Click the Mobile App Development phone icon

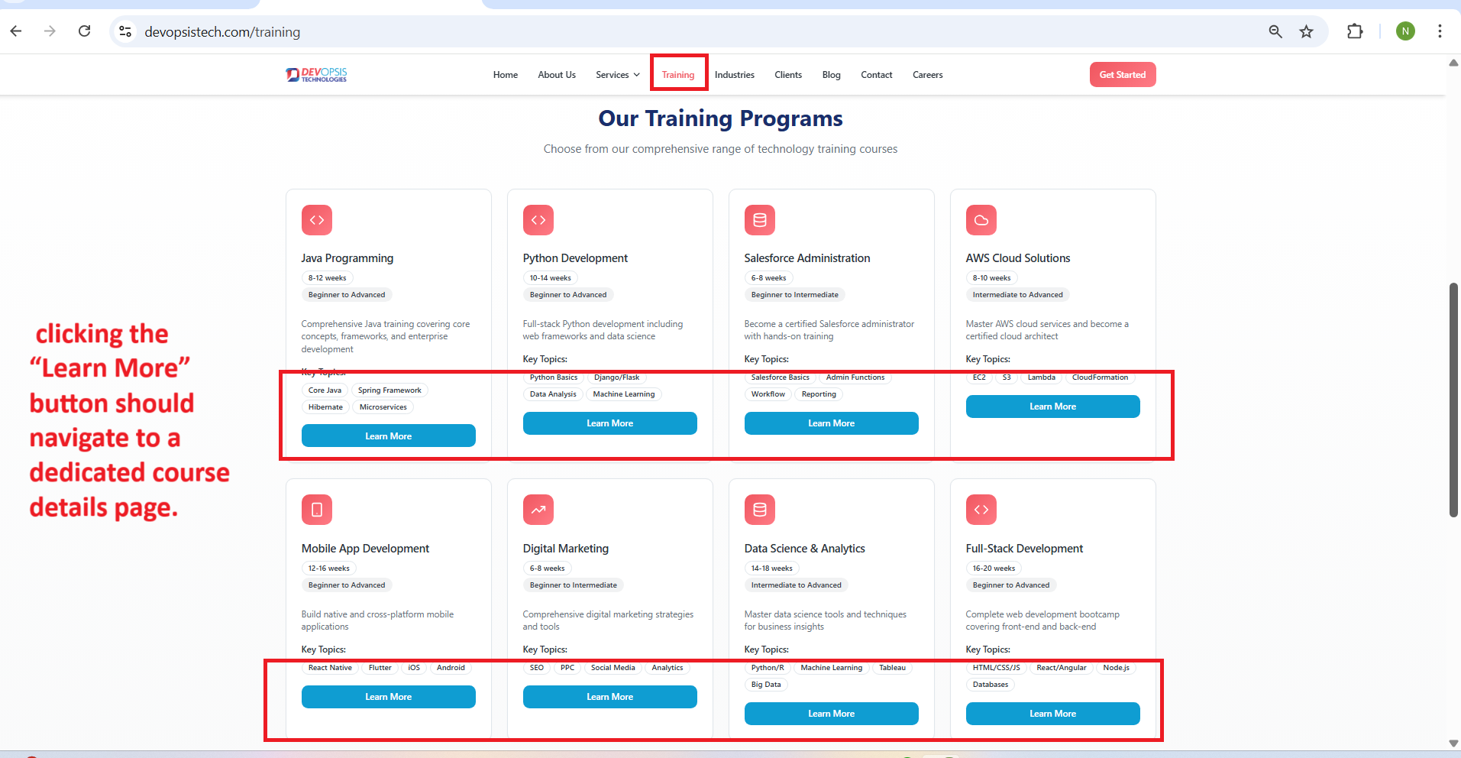tap(317, 510)
